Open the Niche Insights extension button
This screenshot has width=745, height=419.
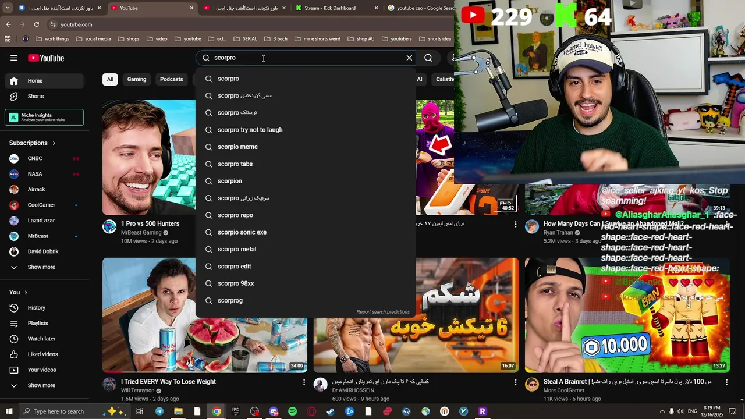44,118
